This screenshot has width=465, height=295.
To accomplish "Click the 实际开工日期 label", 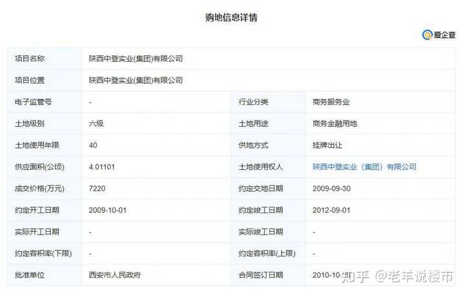I will tap(37, 232).
